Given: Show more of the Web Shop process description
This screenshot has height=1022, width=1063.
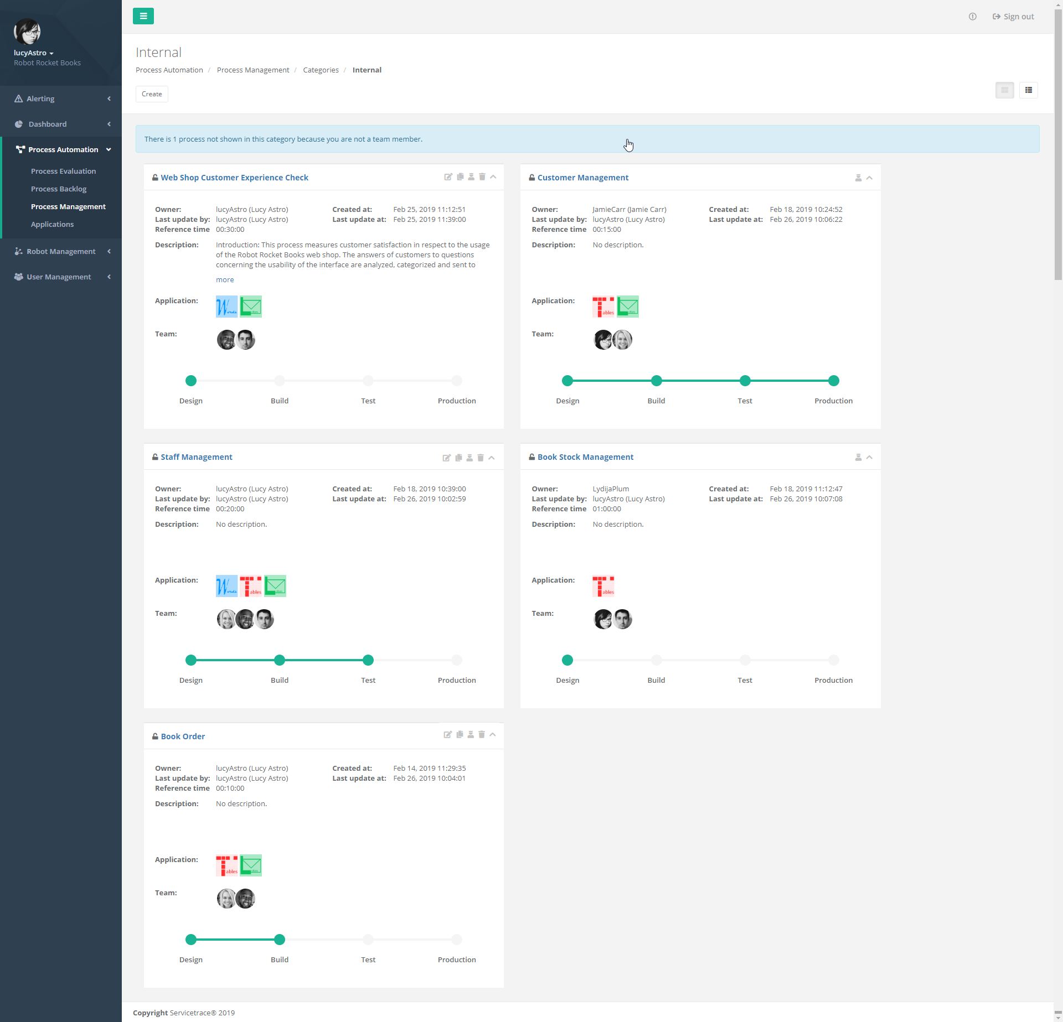Looking at the screenshot, I should coord(224,279).
